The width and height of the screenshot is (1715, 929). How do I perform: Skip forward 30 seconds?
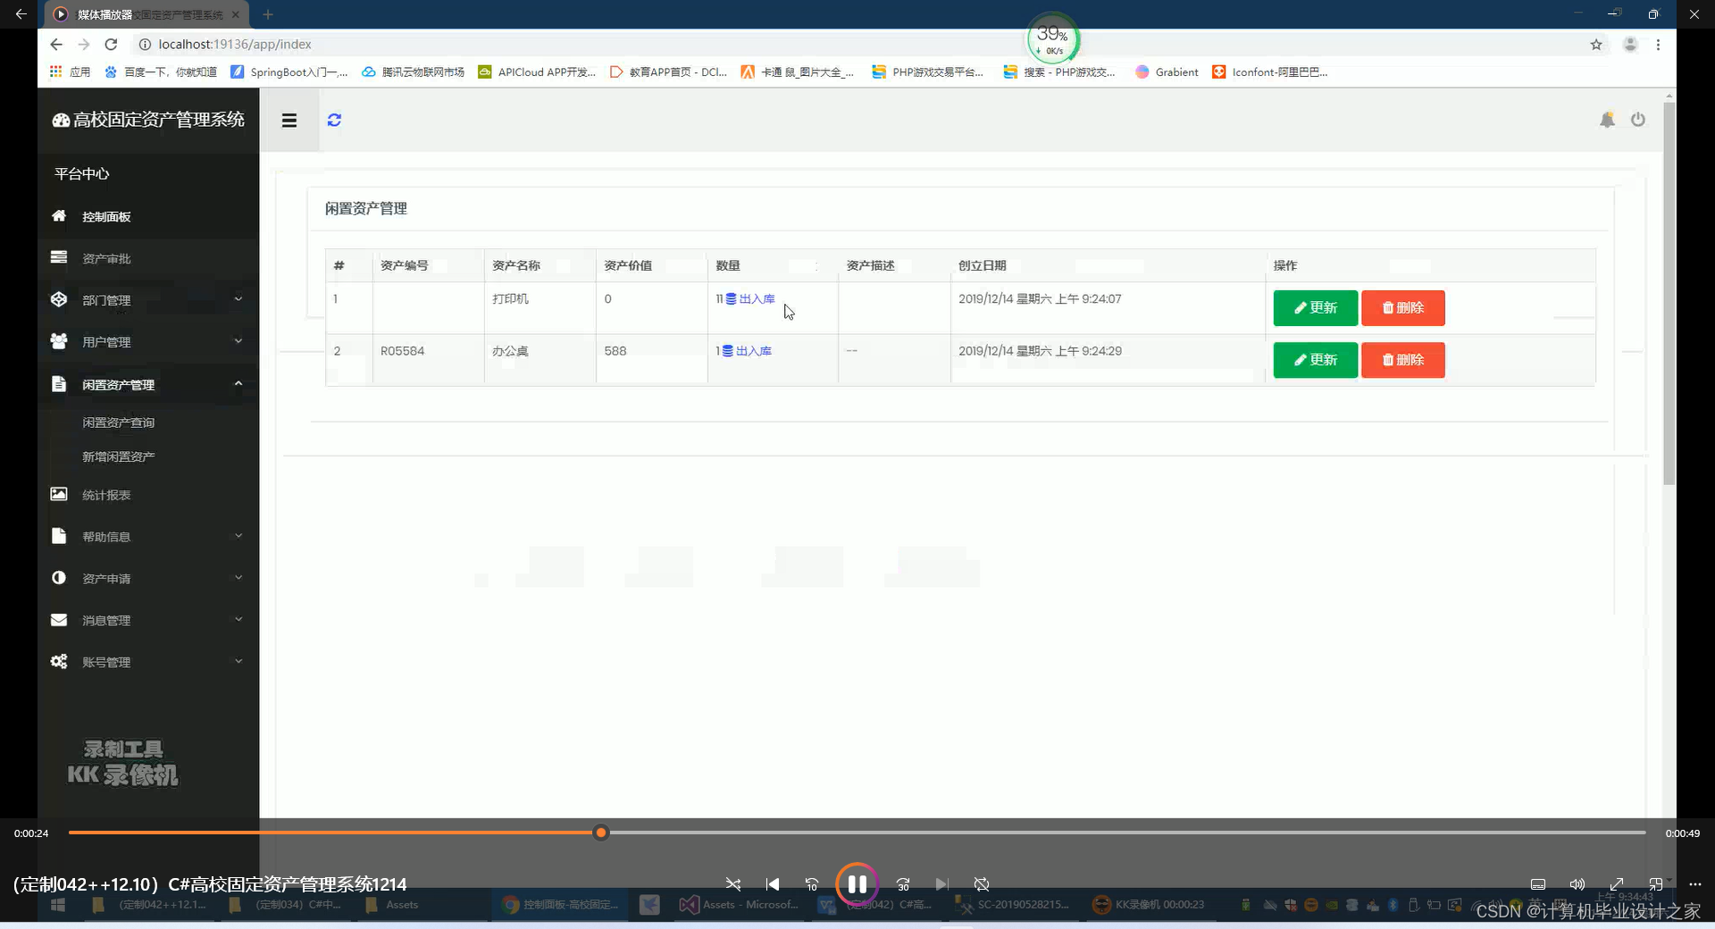pos(903,884)
